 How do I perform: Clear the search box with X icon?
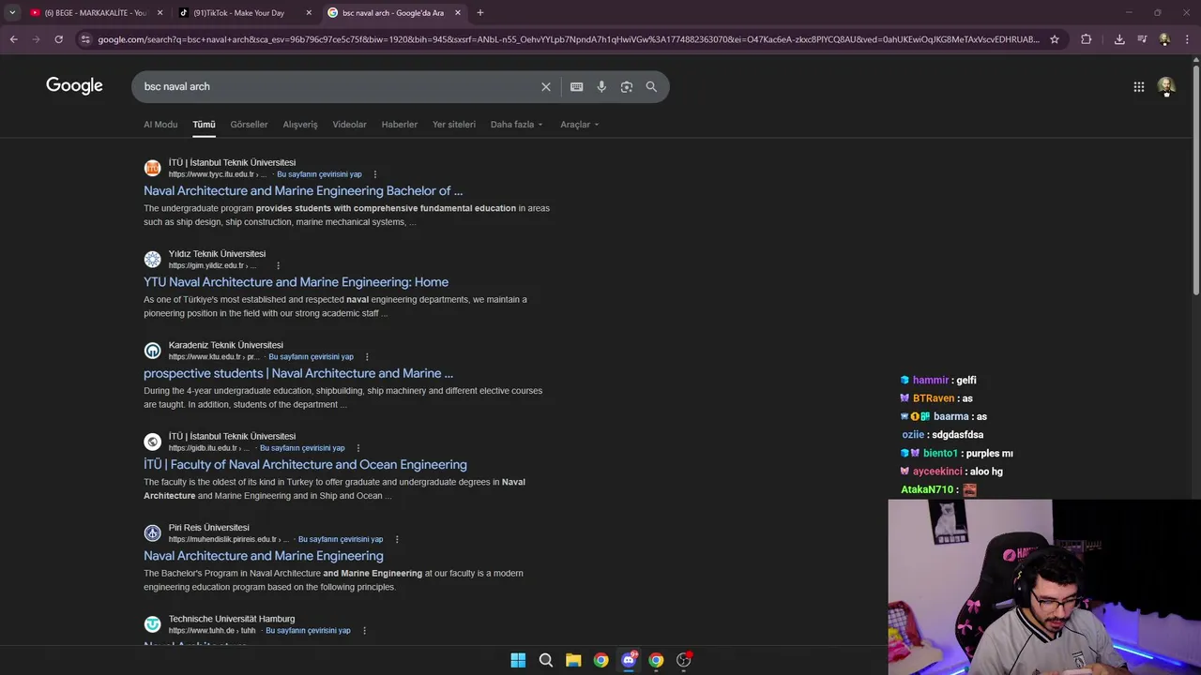(546, 86)
